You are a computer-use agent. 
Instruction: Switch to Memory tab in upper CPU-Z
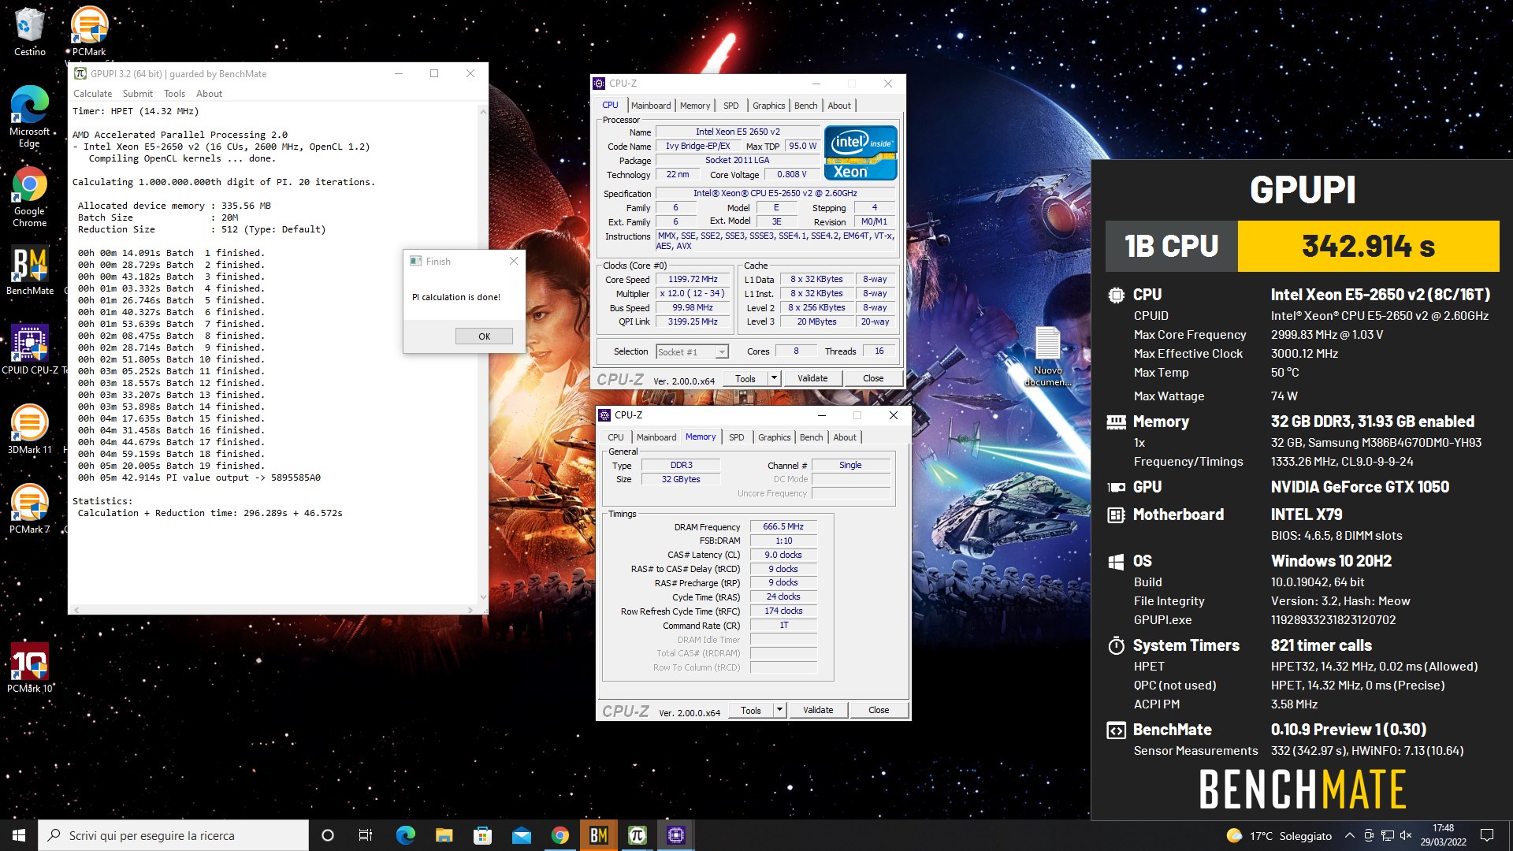click(695, 106)
